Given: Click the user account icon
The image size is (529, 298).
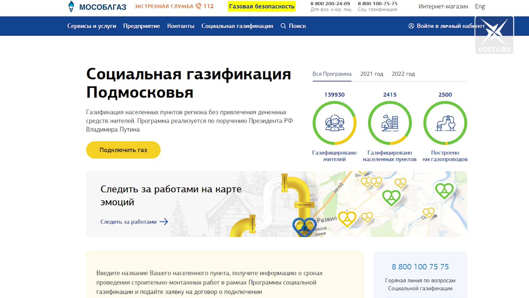Looking at the screenshot, I should [x=411, y=26].
